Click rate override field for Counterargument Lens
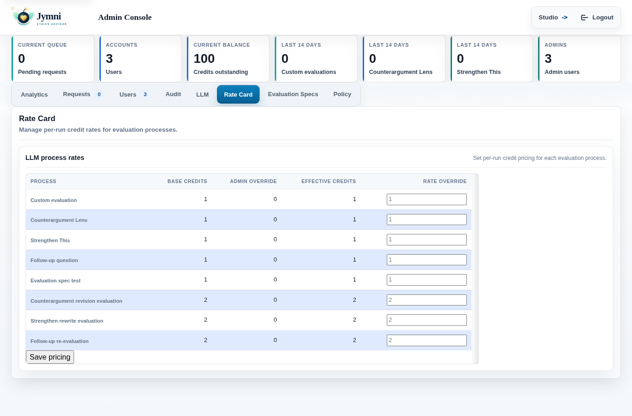 click(x=427, y=220)
